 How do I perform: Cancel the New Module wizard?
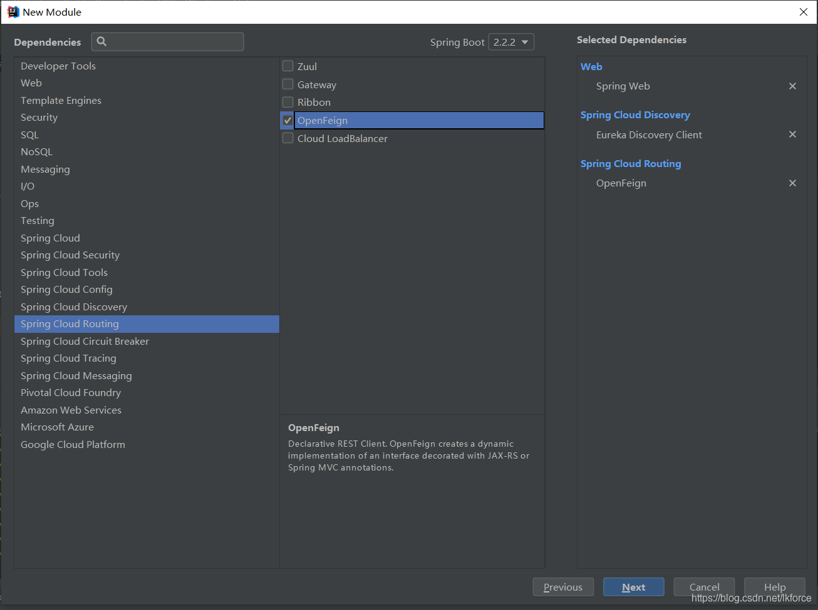704,587
